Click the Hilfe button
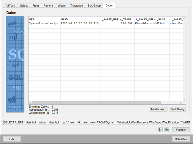The width and height of the screenshot is (193, 144). 12,139
